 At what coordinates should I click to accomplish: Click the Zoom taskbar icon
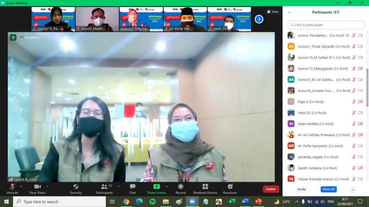pyautogui.click(x=192, y=202)
